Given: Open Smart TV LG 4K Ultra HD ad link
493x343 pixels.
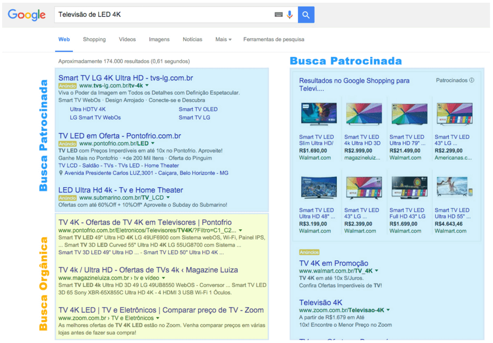Looking at the screenshot, I should click(x=126, y=78).
